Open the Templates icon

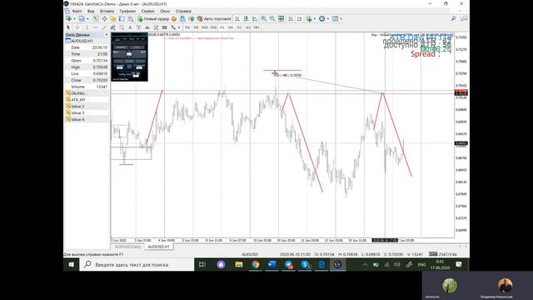click(335, 18)
